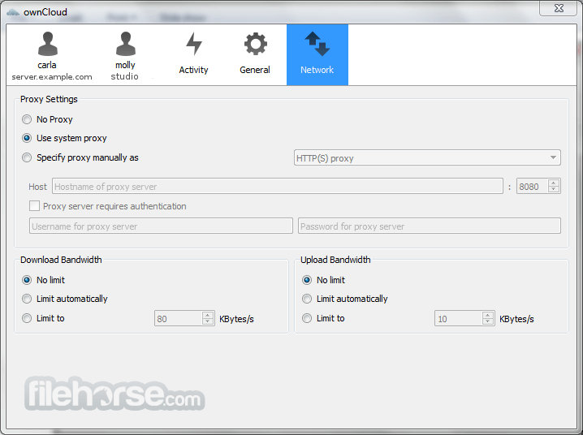This screenshot has width=583, height=435.
Task: Switch to the Activity tab
Action: point(194,55)
